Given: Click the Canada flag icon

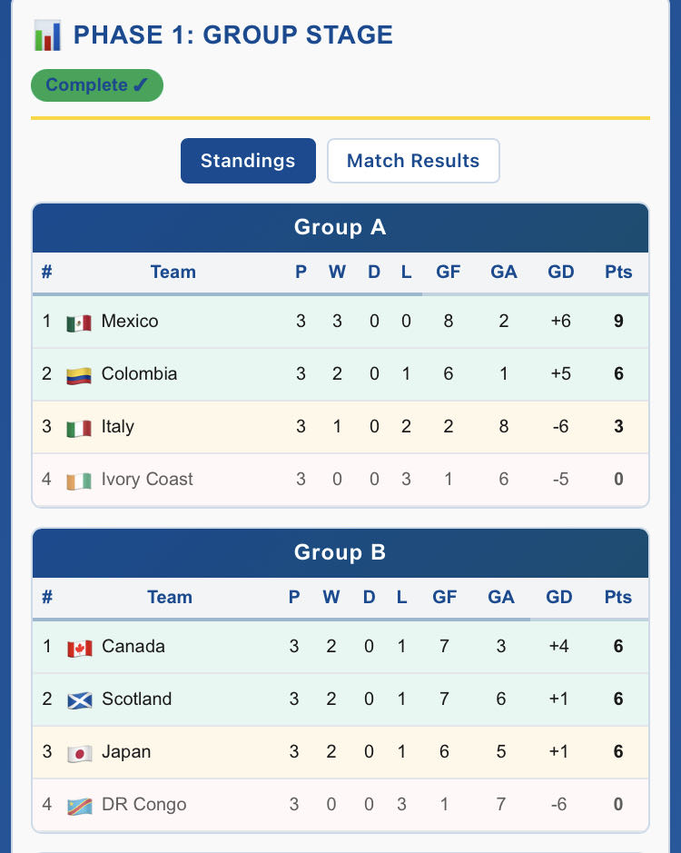Looking at the screenshot, I should [x=80, y=648].
